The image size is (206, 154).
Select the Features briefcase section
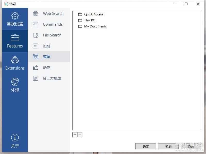click(x=15, y=41)
